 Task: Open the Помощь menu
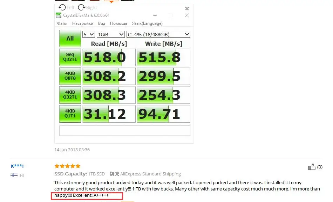click(118, 23)
